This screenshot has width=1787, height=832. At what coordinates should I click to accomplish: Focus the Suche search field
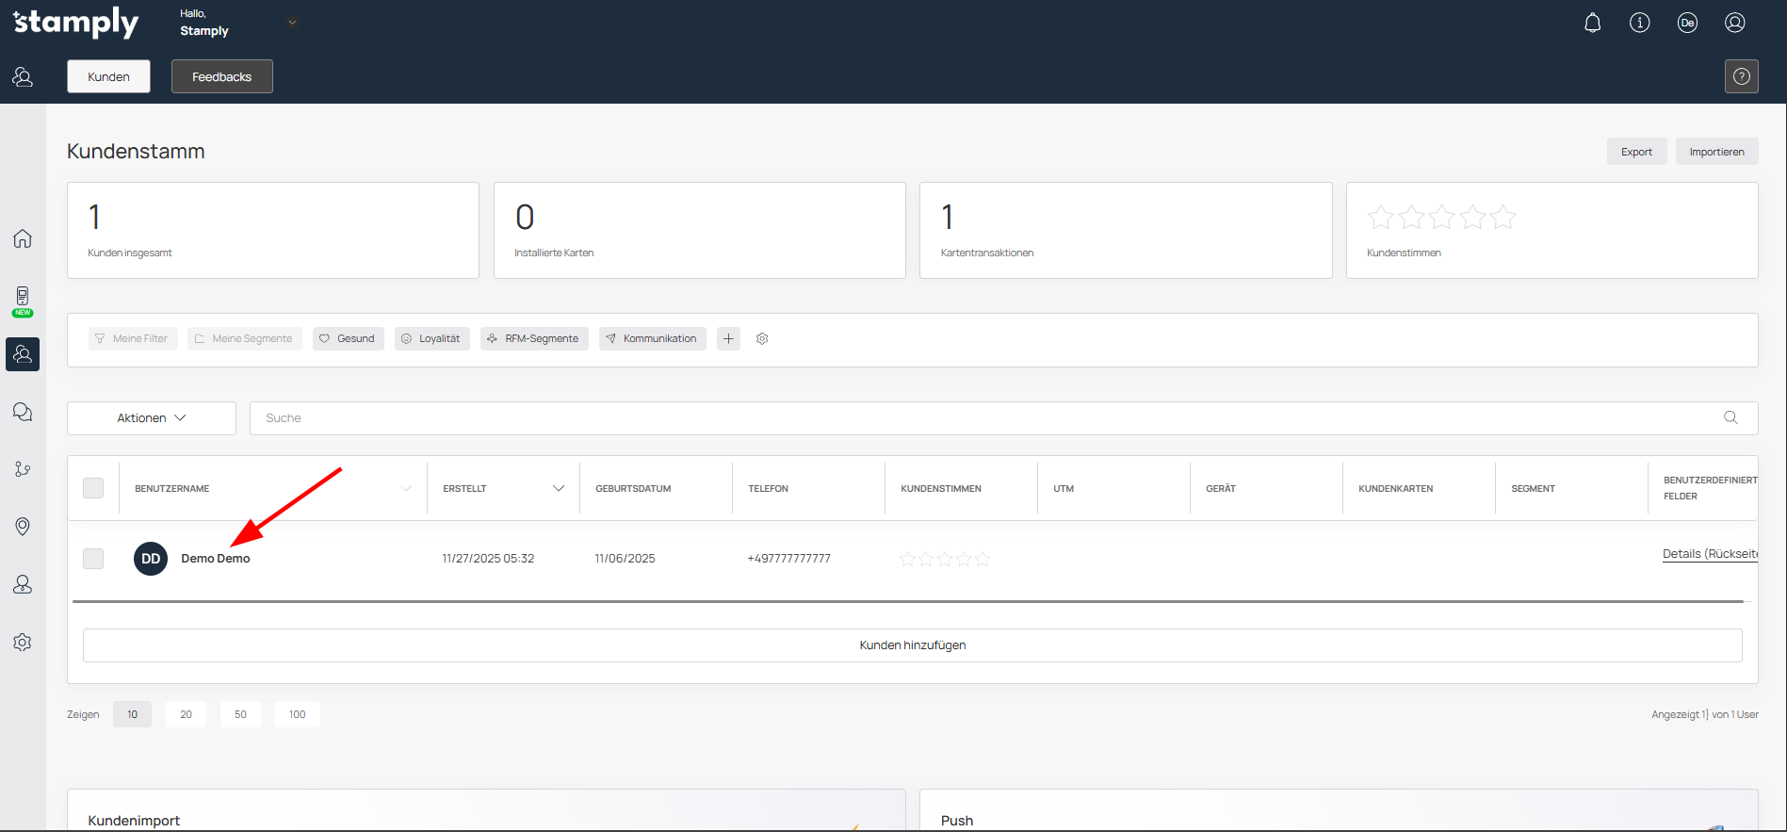point(989,418)
